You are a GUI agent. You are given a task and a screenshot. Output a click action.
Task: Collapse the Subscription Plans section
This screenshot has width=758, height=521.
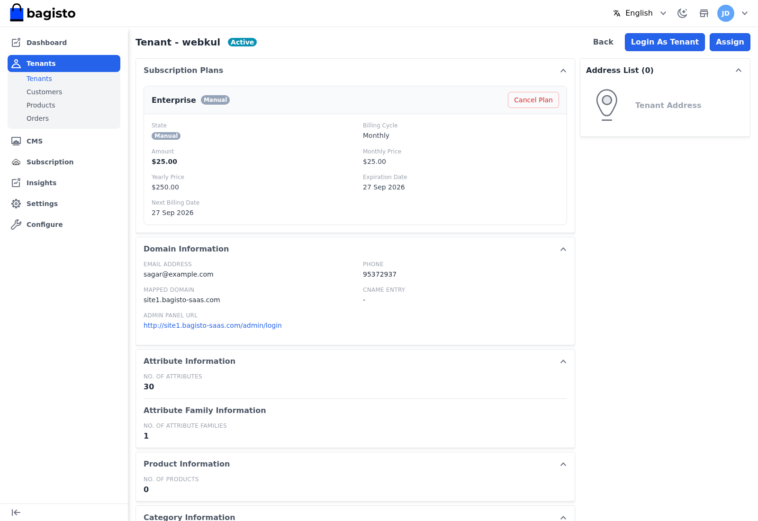click(x=563, y=71)
